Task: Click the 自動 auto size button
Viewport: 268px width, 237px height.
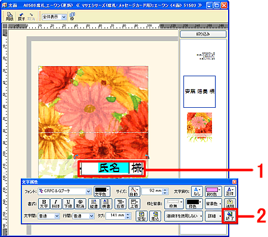Action: 134,191
